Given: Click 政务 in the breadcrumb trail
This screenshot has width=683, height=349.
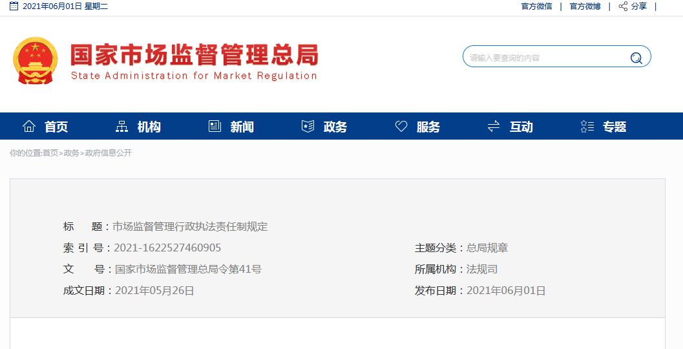Looking at the screenshot, I should point(72,153).
